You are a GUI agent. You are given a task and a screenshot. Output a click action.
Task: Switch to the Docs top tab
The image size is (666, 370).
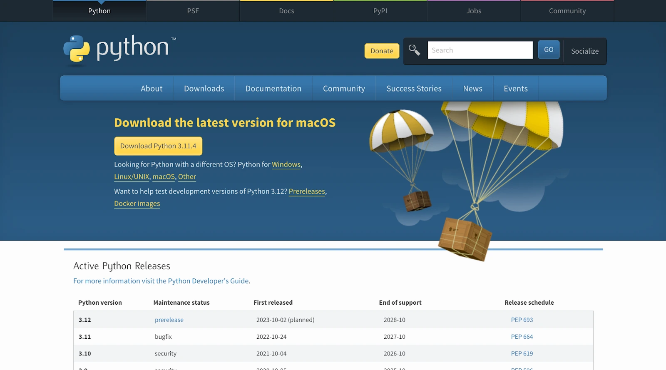(x=286, y=11)
